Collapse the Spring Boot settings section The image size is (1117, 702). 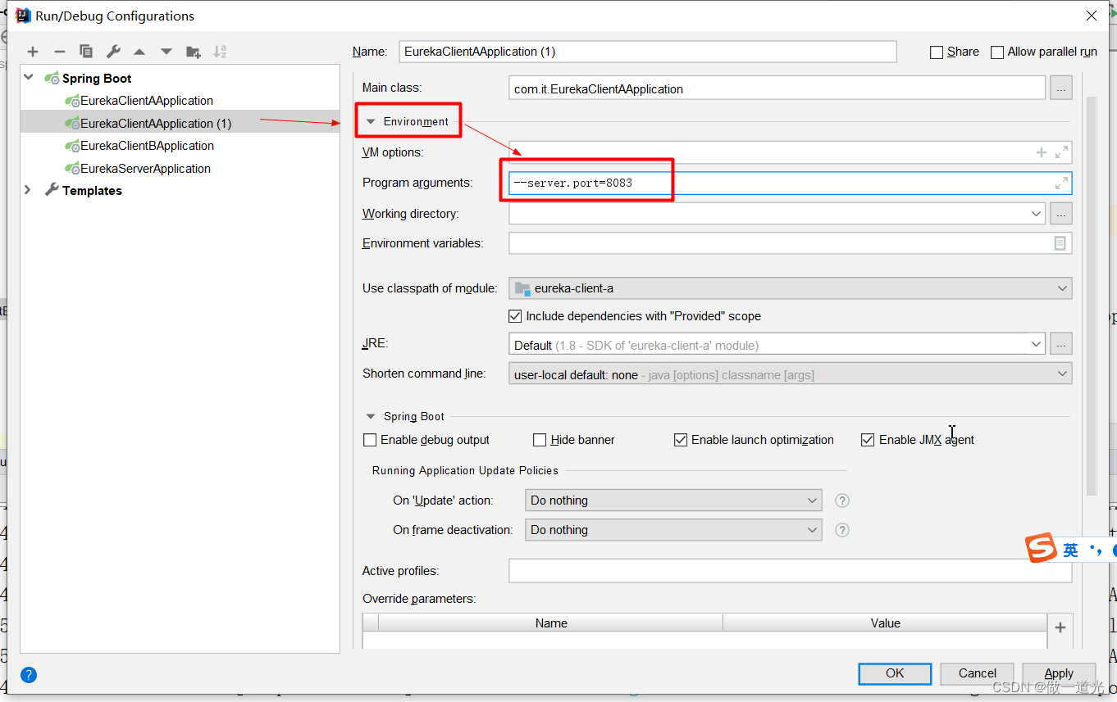tap(371, 417)
